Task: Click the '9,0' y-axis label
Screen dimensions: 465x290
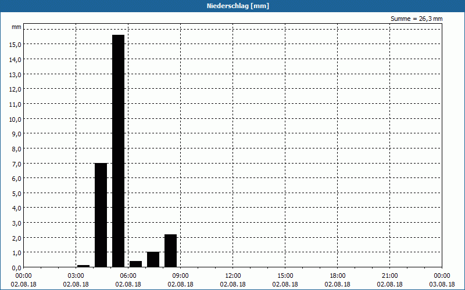Action: (x=17, y=134)
